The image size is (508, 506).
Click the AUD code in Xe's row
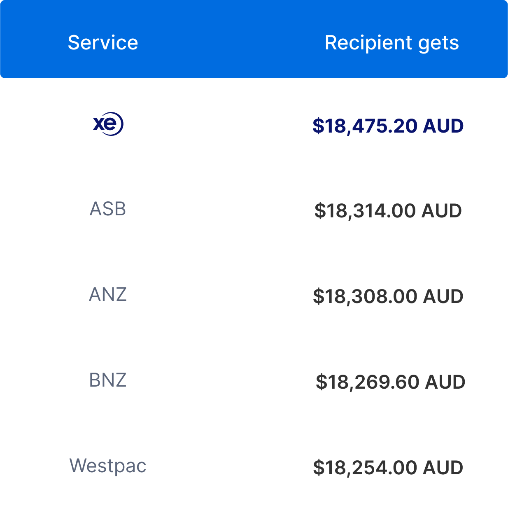click(443, 126)
